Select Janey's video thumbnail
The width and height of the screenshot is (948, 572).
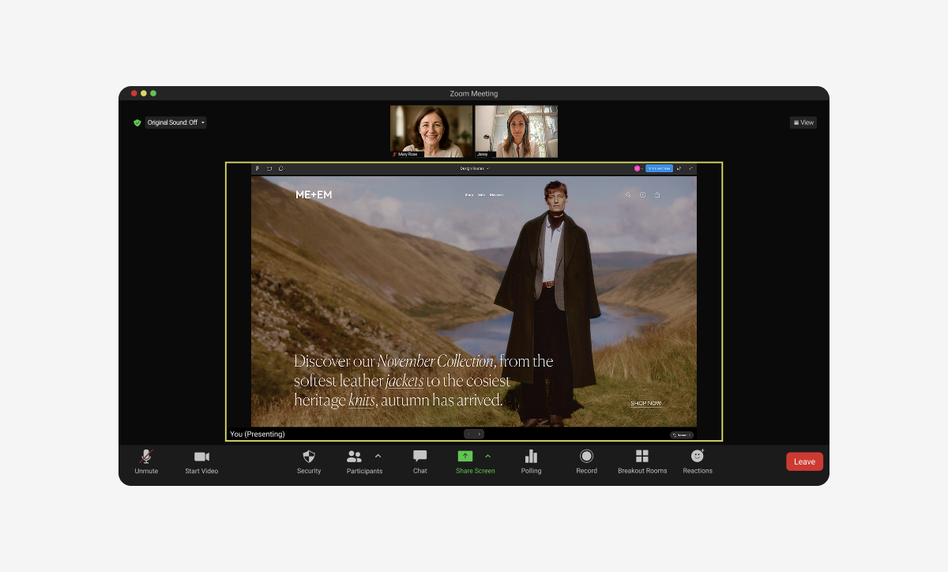pos(517,131)
